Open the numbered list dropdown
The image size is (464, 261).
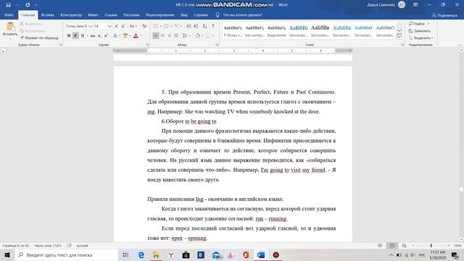[x=171, y=26]
